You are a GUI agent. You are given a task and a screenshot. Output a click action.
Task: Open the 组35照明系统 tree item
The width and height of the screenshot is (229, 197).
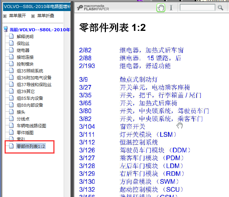click(30, 71)
